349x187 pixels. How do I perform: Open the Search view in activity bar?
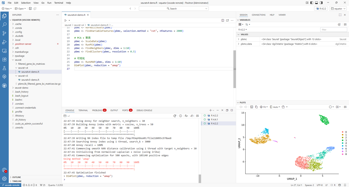click(x=4, y=25)
